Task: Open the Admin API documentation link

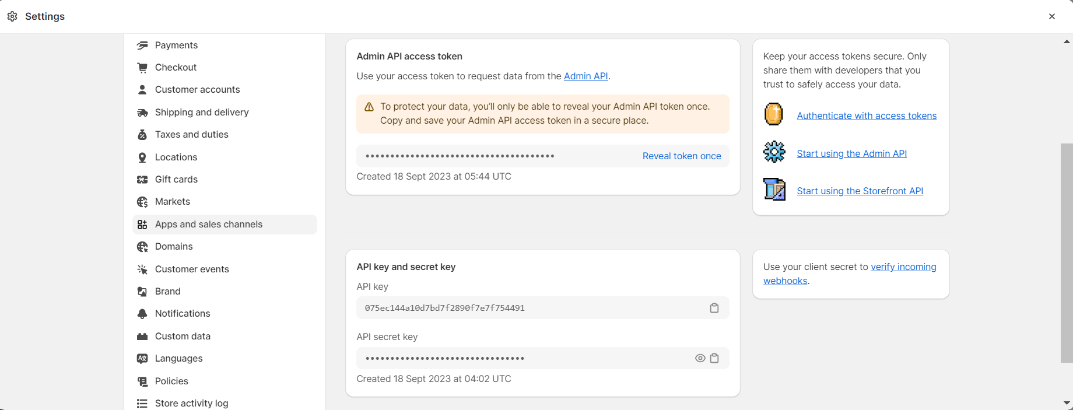Action: [585, 76]
